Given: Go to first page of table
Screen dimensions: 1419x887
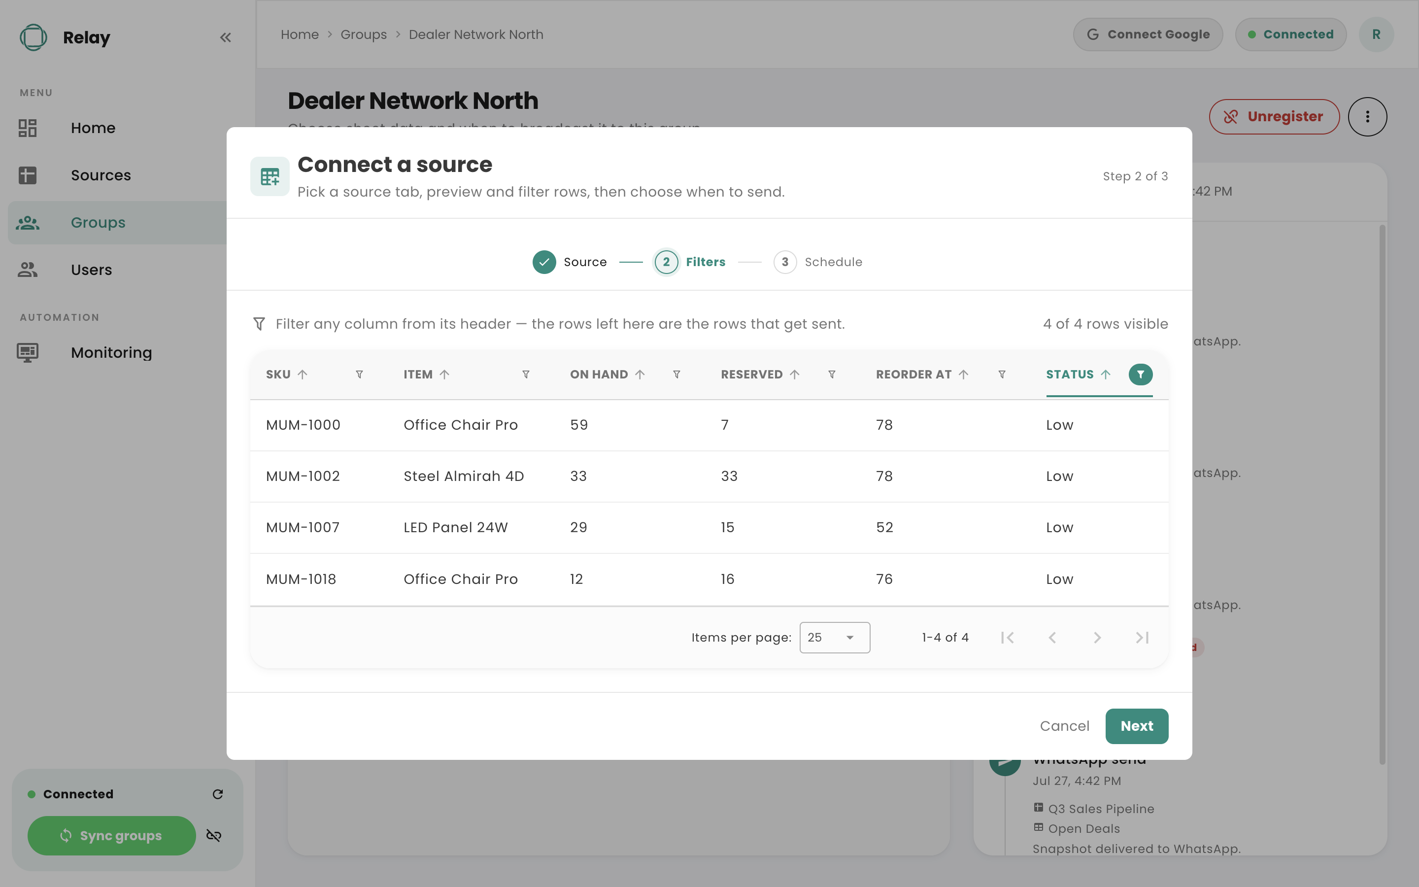Looking at the screenshot, I should 1008,637.
